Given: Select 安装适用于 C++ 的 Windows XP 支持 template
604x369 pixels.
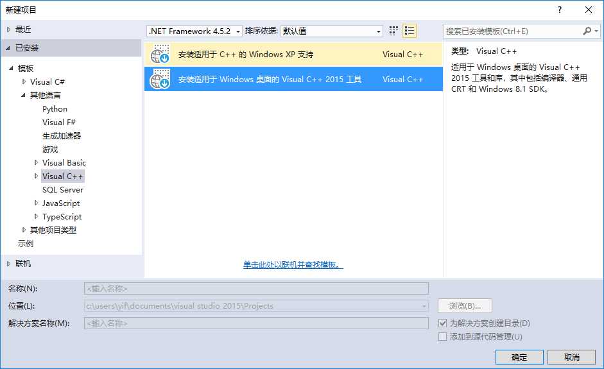Looking at the screenshot, I should (x=293, y=55).
